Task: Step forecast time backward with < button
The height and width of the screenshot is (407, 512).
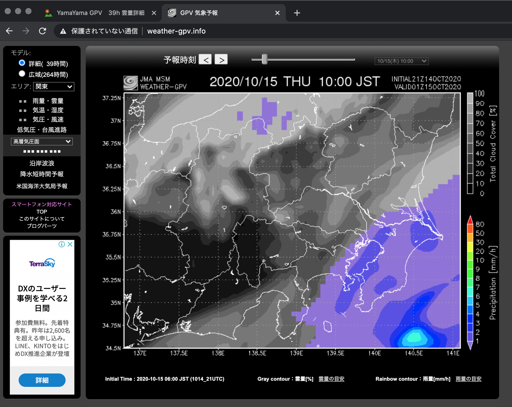Action: tap(205, 60)
